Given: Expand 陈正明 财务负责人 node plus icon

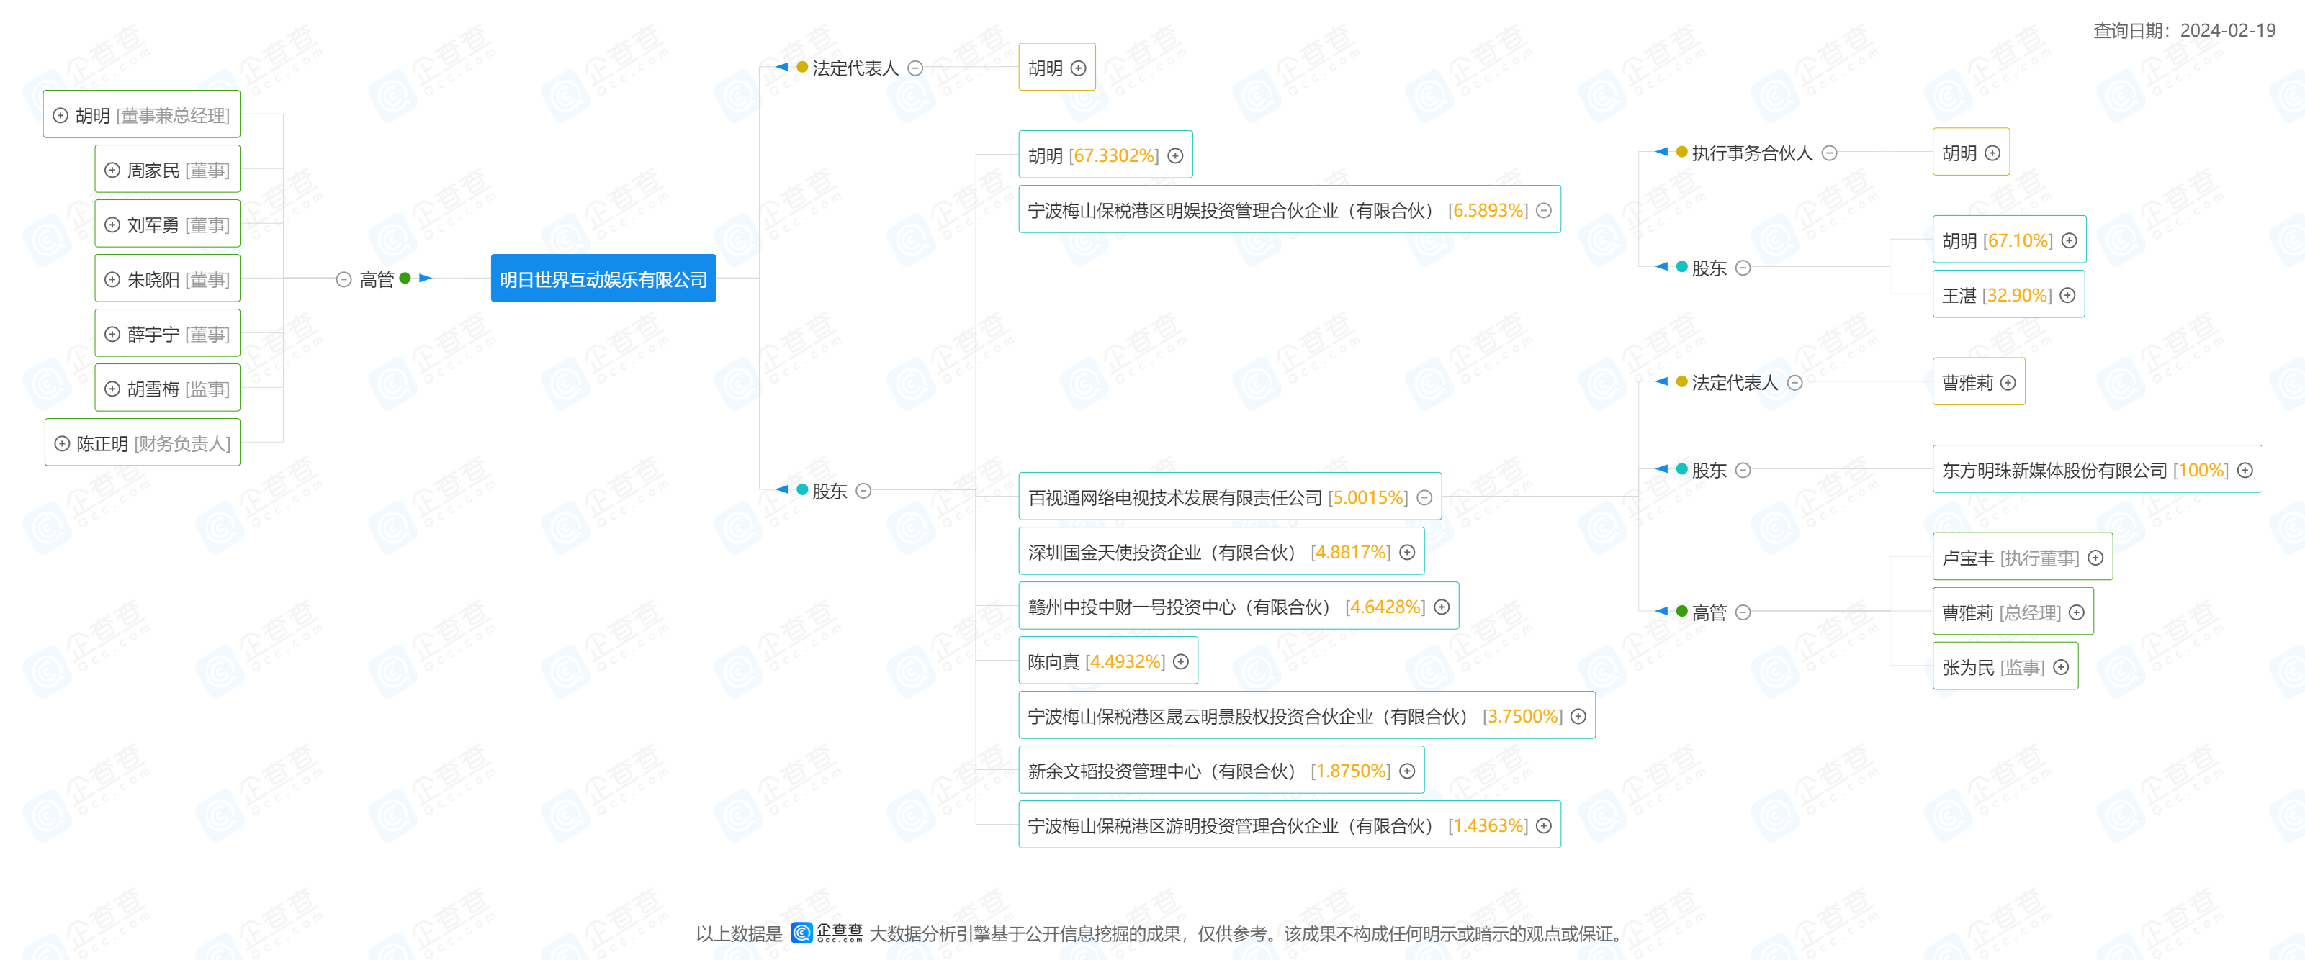Looking at the screenshot, I should 62,443.
